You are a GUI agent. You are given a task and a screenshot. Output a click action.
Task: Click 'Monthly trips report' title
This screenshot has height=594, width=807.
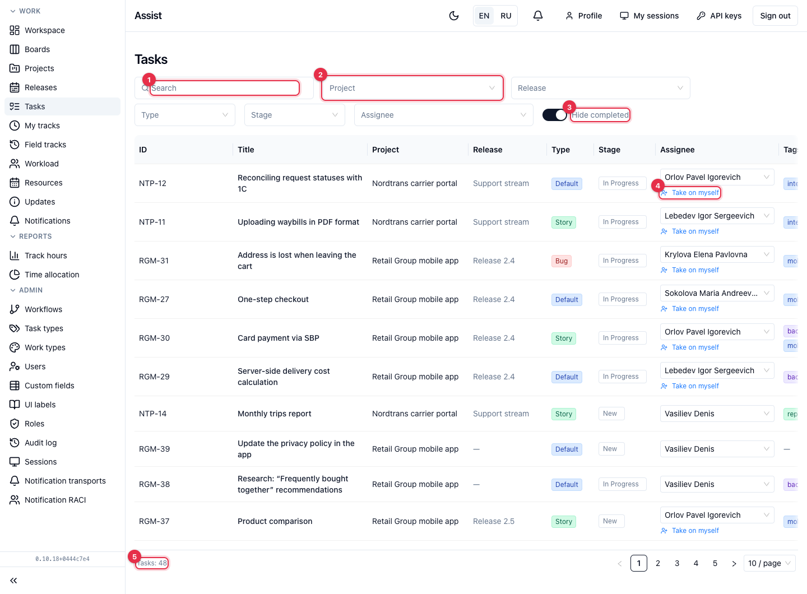(x=275, y=414)
